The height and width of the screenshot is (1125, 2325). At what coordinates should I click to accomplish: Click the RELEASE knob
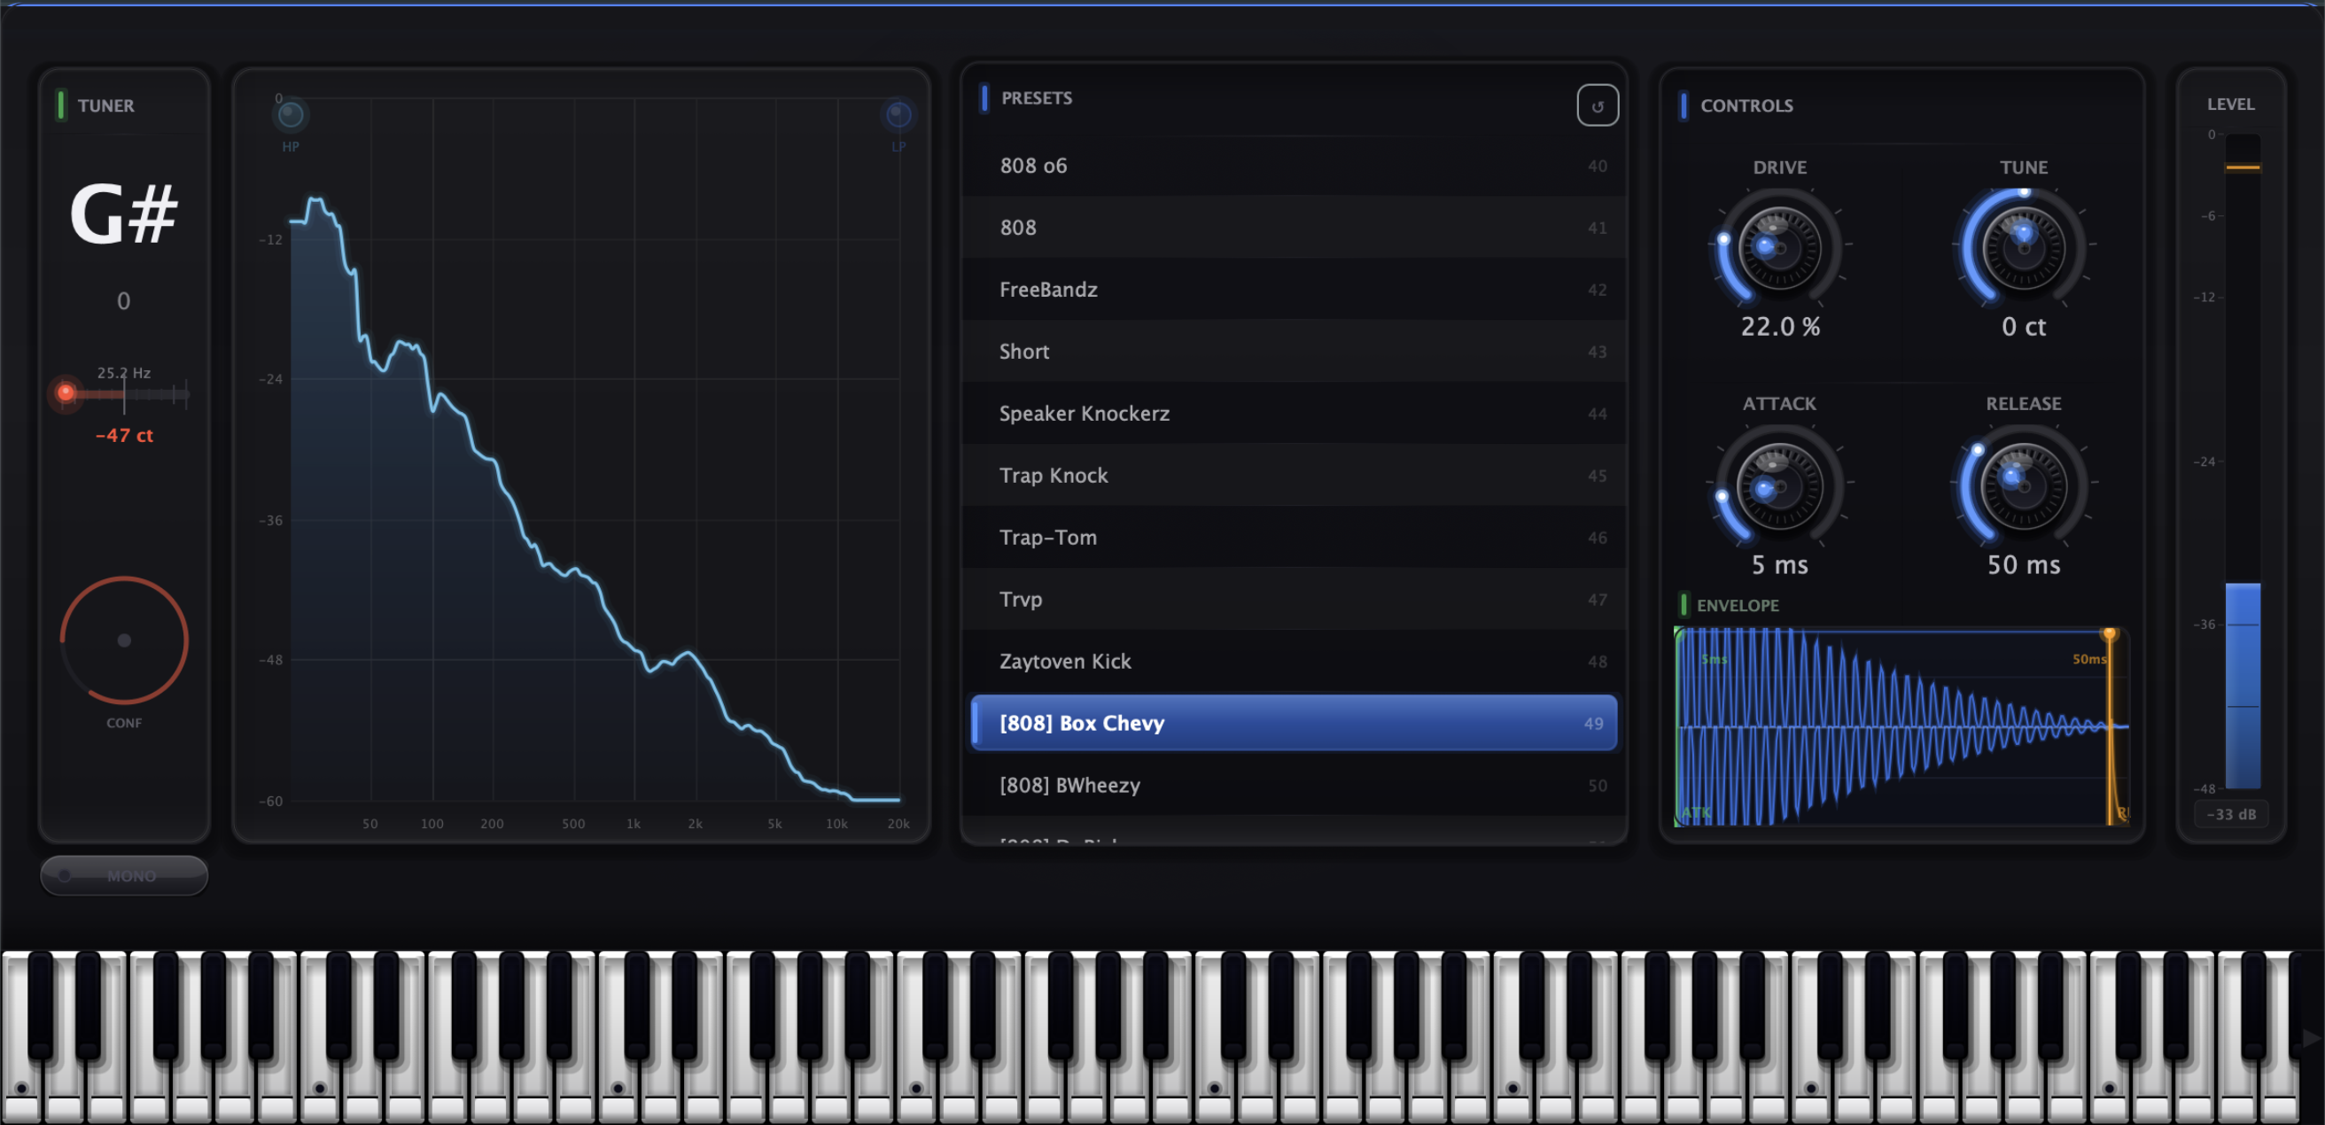2024,487
